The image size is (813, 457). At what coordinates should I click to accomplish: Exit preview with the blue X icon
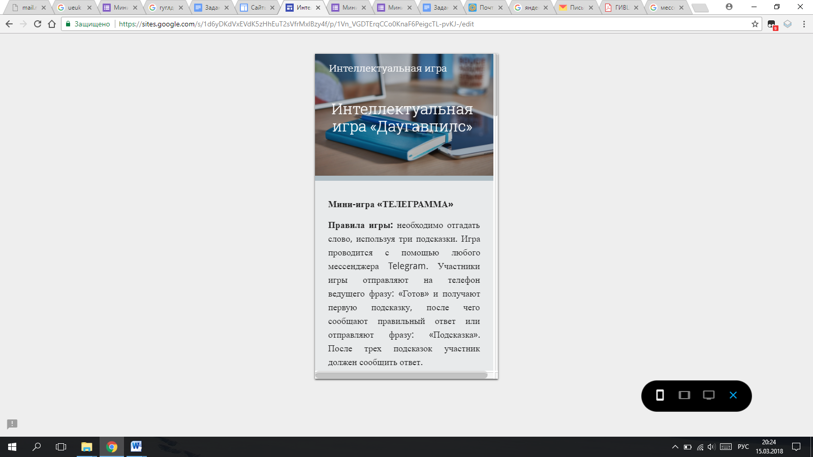click(733, 395)
